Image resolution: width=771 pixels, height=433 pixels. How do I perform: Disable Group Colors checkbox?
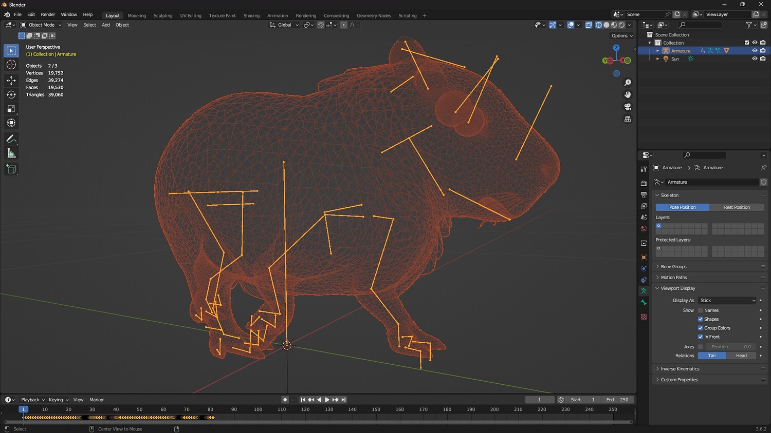700,328
